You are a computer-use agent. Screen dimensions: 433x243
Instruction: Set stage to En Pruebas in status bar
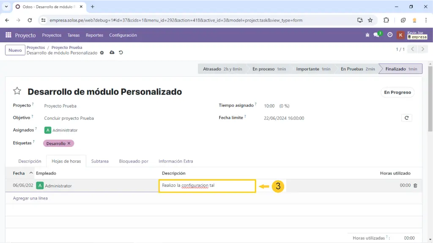(x=357, y=69)
